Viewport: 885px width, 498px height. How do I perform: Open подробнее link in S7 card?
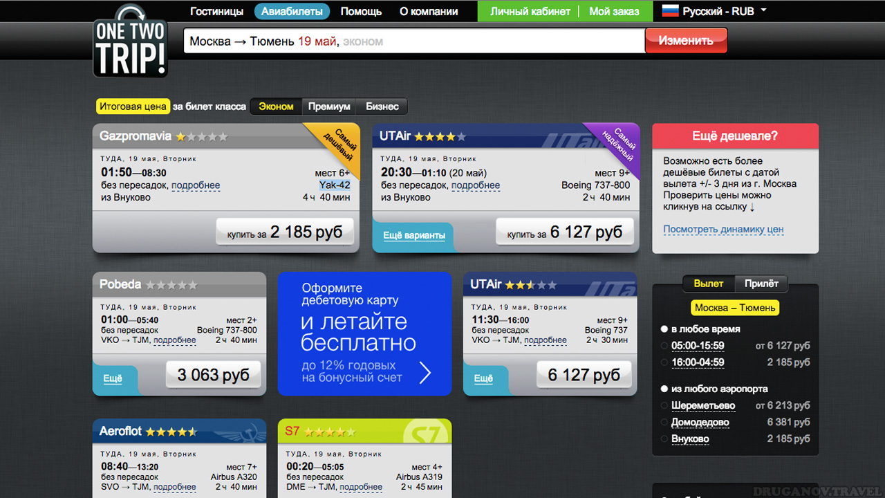click(362, 487)
